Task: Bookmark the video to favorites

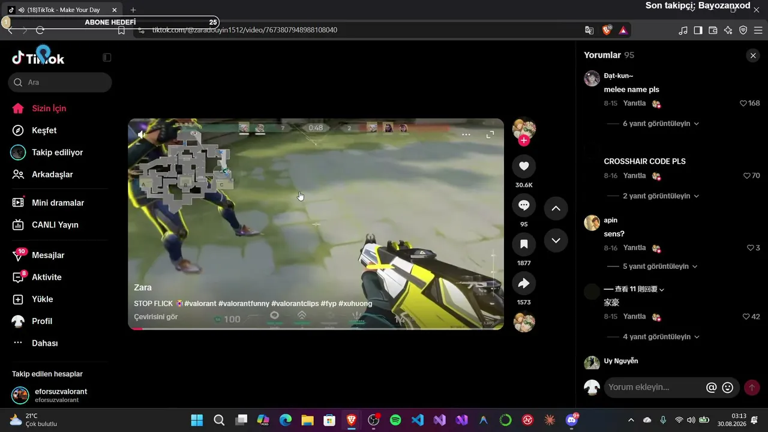Action: [x=524, y=244]
